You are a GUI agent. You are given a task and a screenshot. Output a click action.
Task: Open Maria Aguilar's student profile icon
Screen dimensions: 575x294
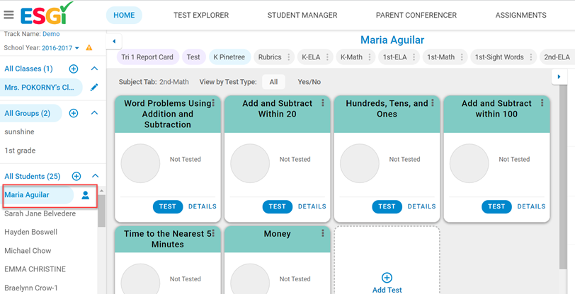[x=86, y=195]
